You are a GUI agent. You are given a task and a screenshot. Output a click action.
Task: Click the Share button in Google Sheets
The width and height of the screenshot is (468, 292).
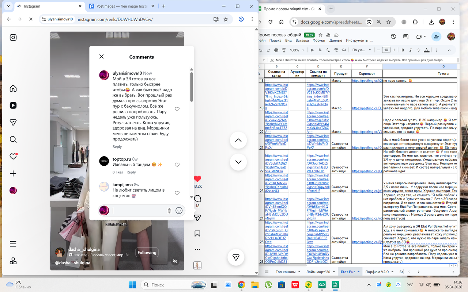436,36
